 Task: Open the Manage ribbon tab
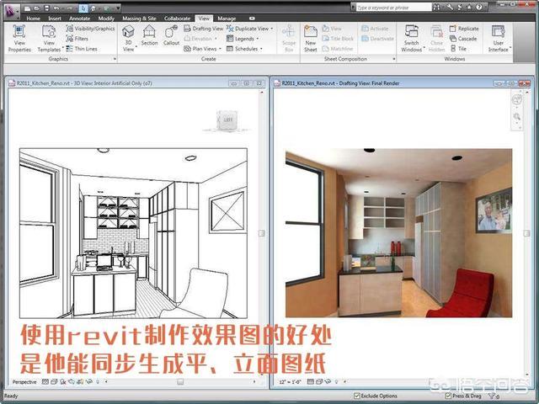coord(227,19)
